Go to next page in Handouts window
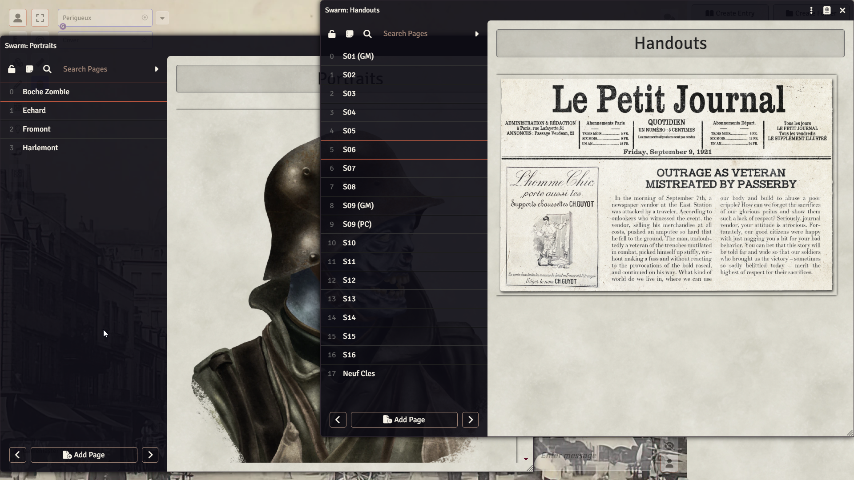This screenshot has width=854, height=480. tap(471, 420)
